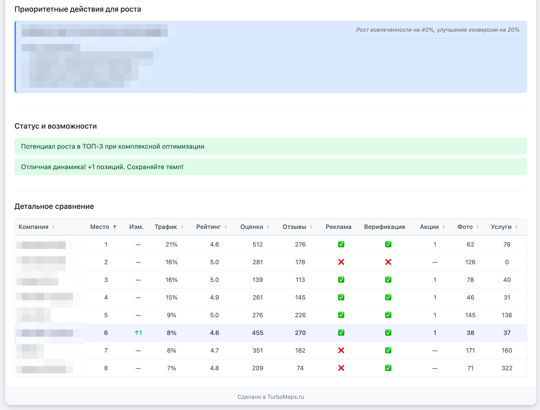Click green Верификация checkmark in row 8
The width and height of the screenshot is (540, 410).
(388, 368)
